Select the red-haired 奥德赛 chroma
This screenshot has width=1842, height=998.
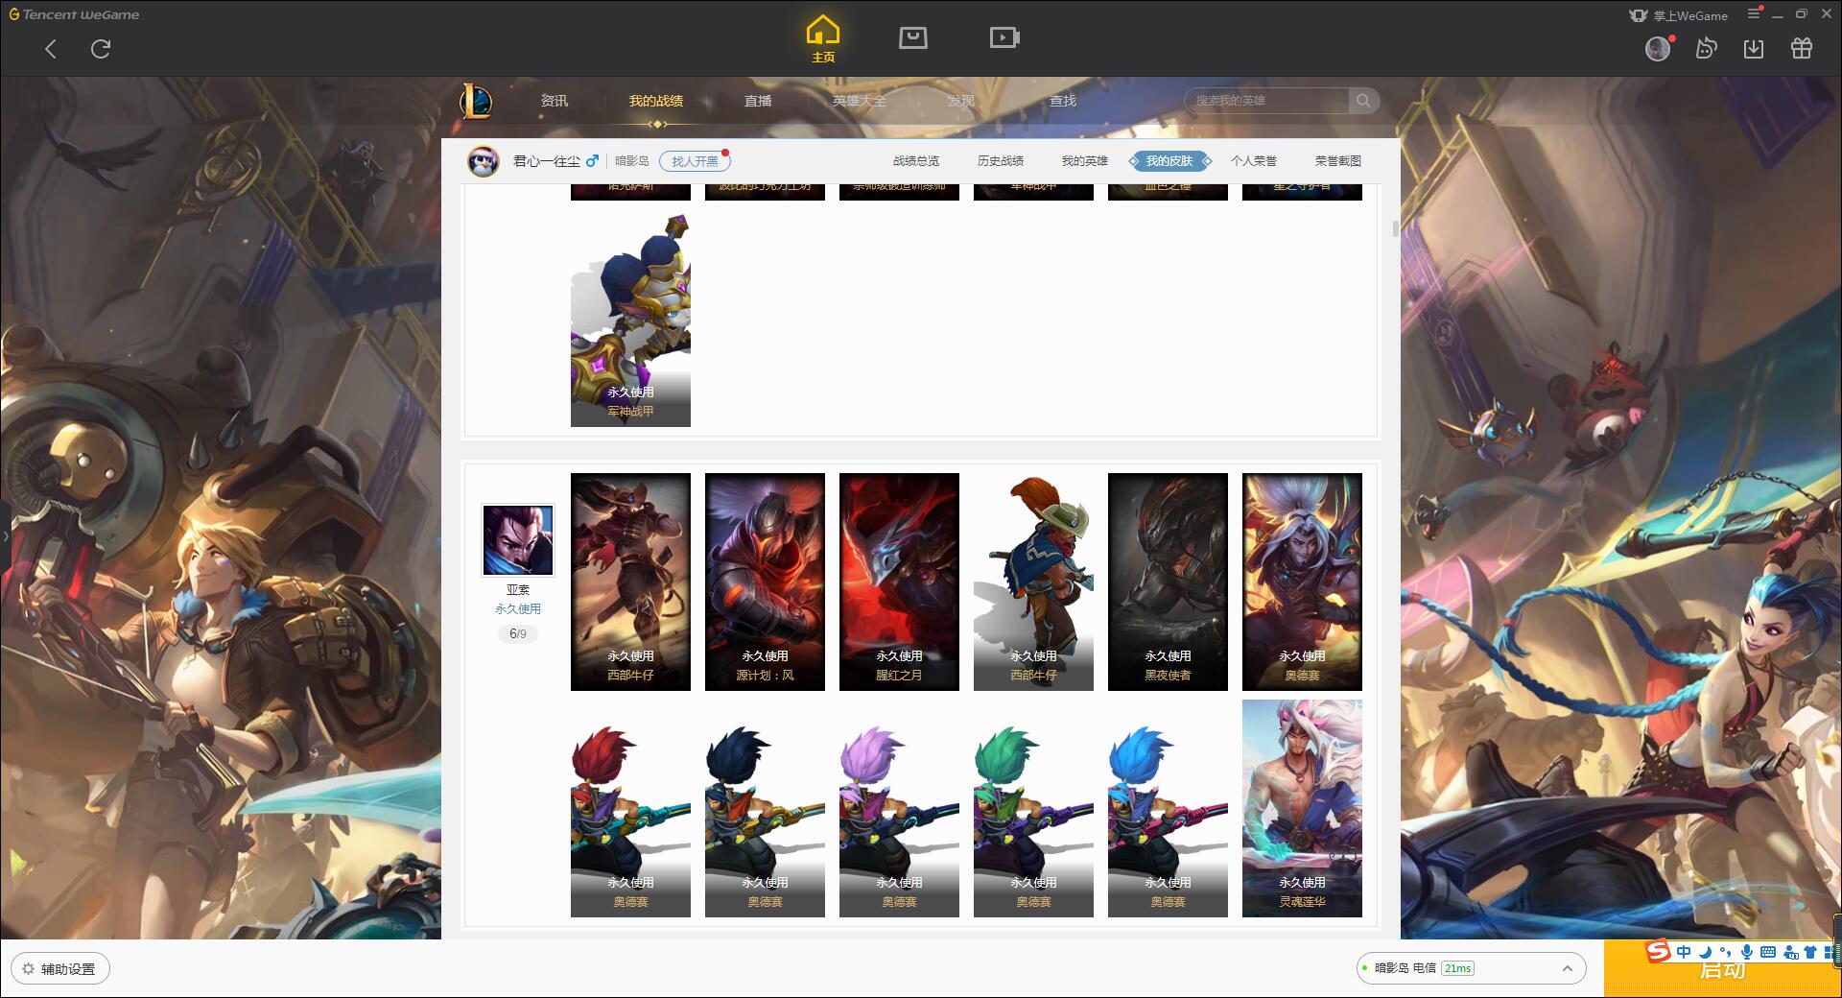tap(630, 808)
